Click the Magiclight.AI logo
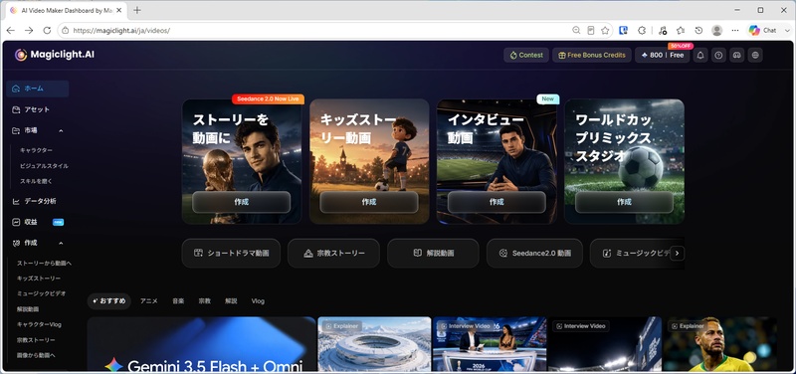This screenshot has height=374, width=796. click(x=55, y=55)
